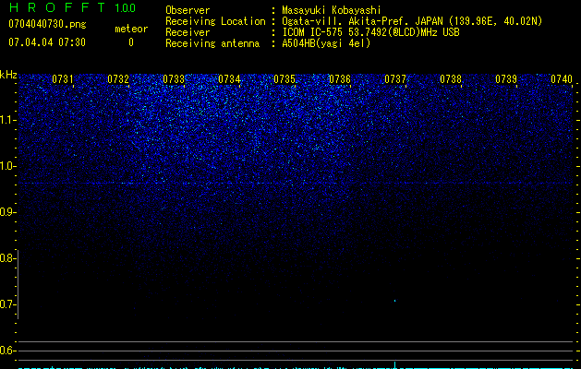Click the 'Receiving antenna' field label
The image size is (581, 369).
(x=212, y=43)
